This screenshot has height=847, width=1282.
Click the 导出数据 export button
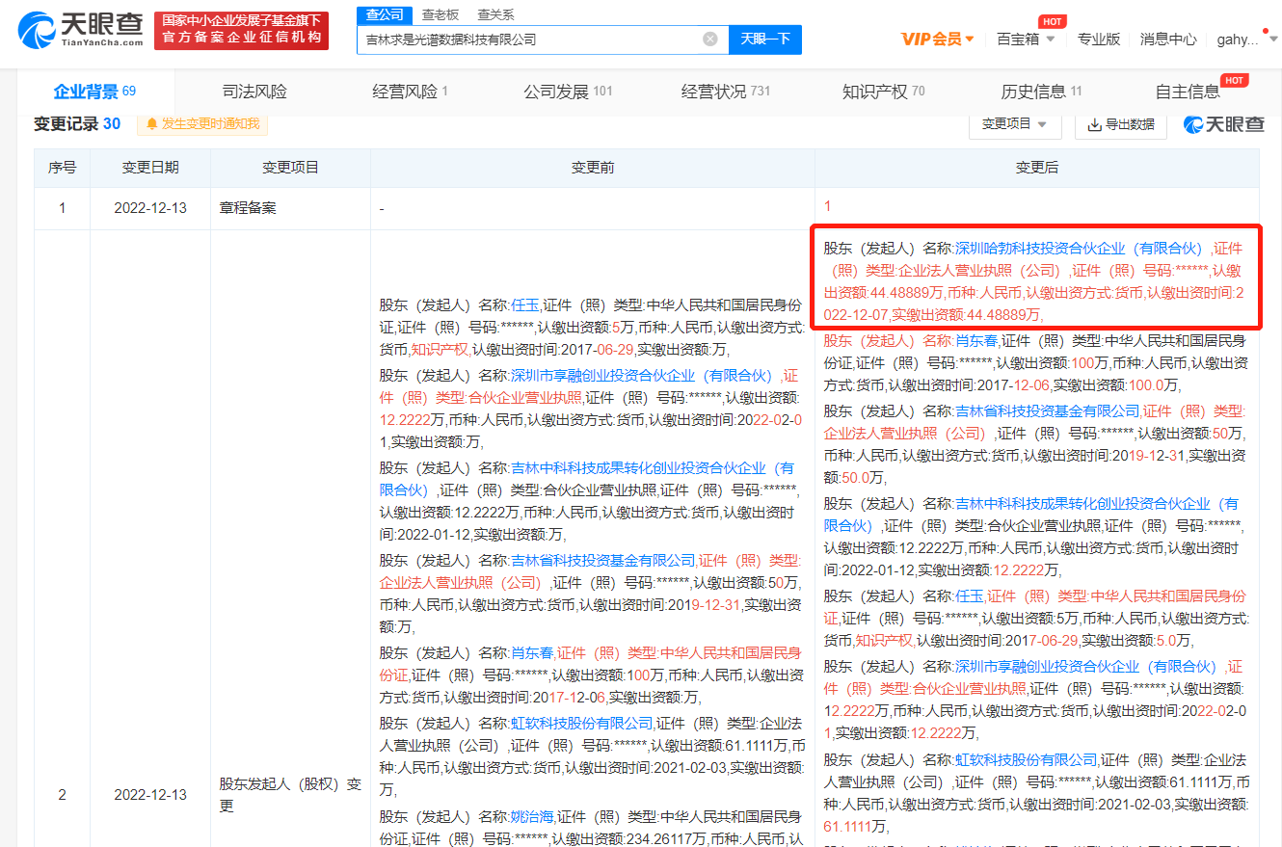tap(1121, 124)
